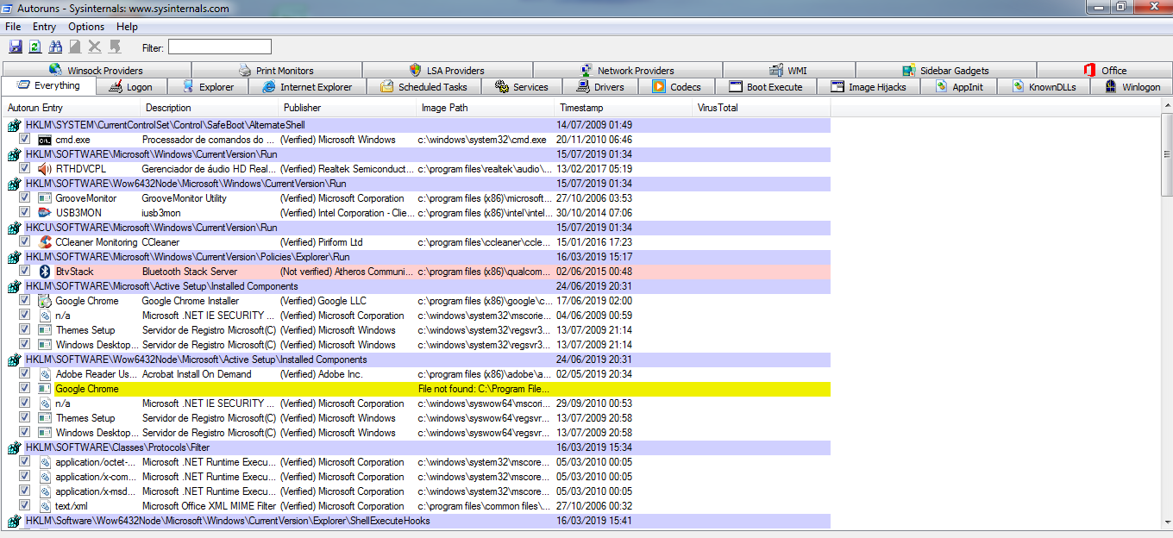Sort by the Publisher column header
The width and height of the screenshot is (1173, 538).
click(x=302, y=108)
